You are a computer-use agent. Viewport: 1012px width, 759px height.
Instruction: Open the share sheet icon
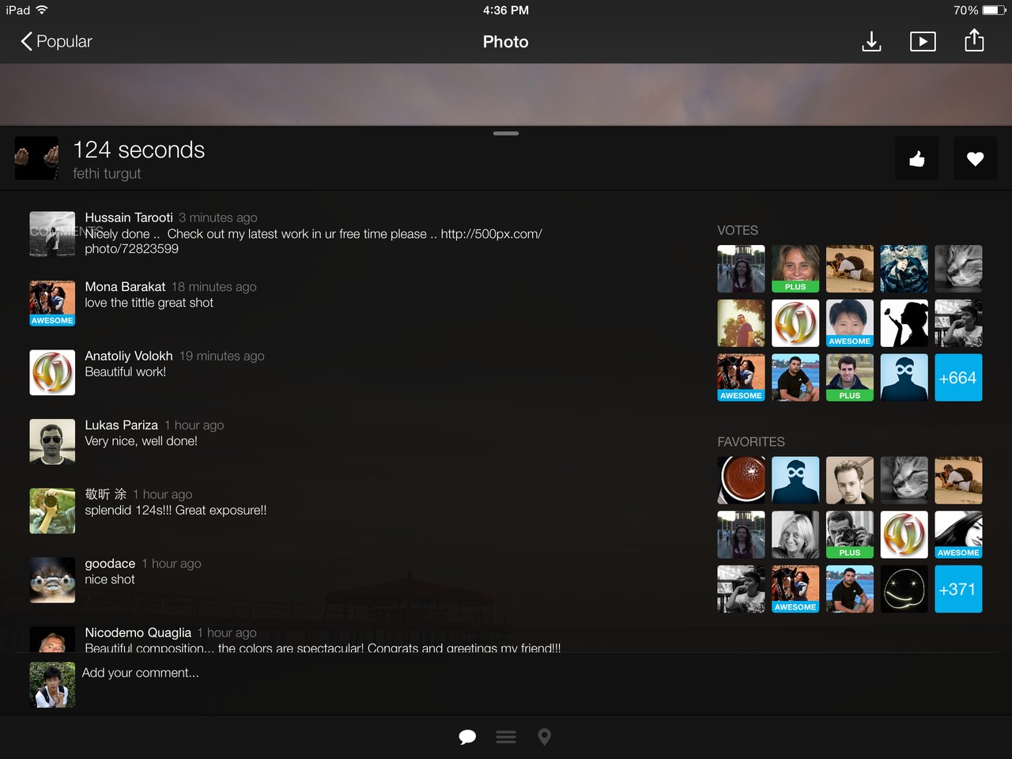click(x=974, y=40)
